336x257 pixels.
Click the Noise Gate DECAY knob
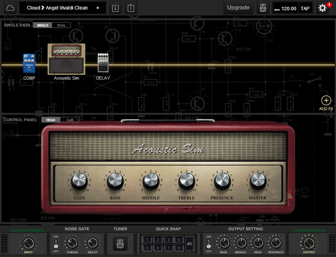92,243
